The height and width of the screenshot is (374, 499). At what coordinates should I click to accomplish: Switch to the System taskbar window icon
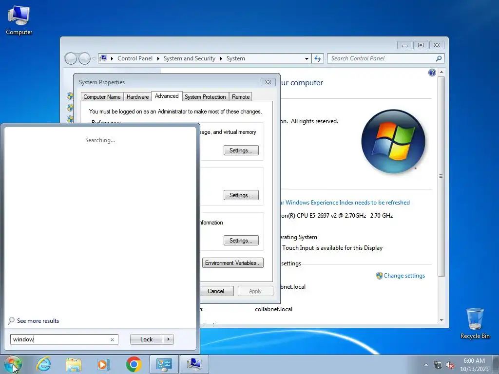pyautogui.click(x=194, y=364)
